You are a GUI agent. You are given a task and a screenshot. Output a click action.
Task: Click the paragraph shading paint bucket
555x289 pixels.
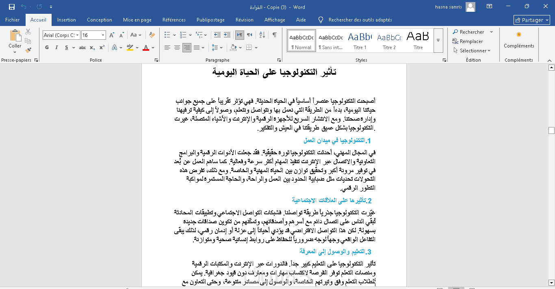tap(233, 47)
